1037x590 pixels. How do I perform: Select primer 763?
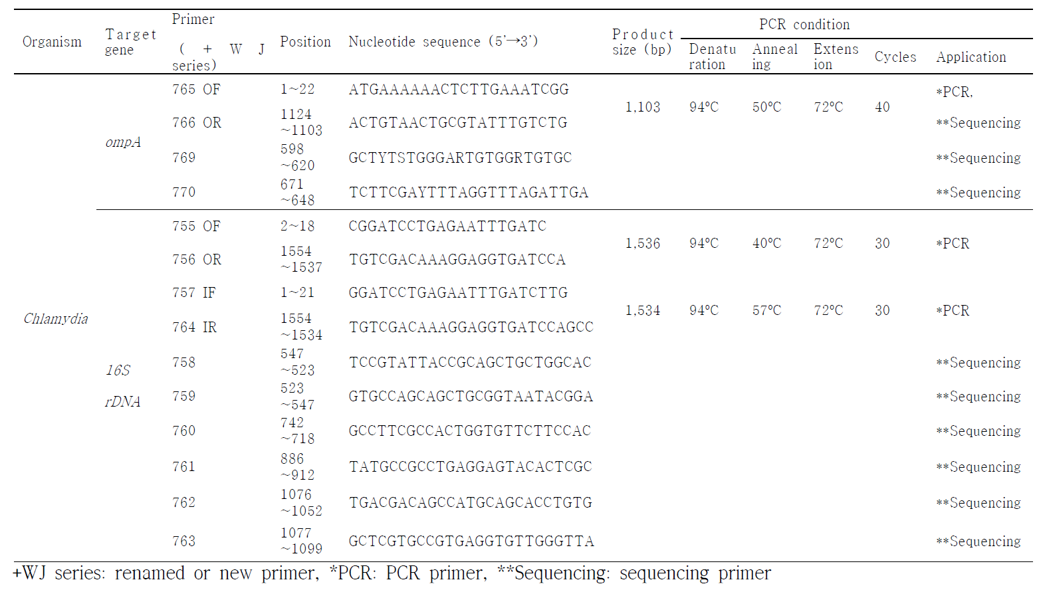(183, 541)
